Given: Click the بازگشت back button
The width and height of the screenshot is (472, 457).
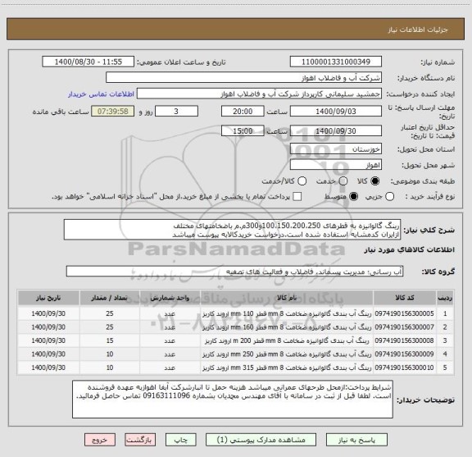Looking at the screenshot, I should click(140, 440).
